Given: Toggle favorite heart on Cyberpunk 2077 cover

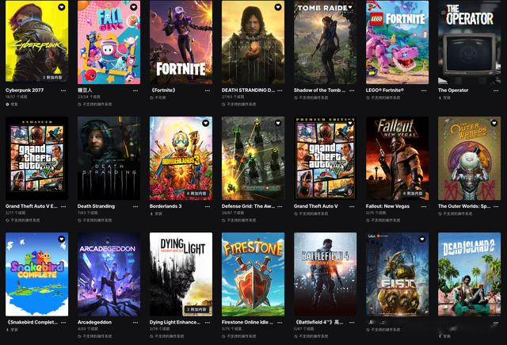Looking at the screenshot, I should pos(62,7).
